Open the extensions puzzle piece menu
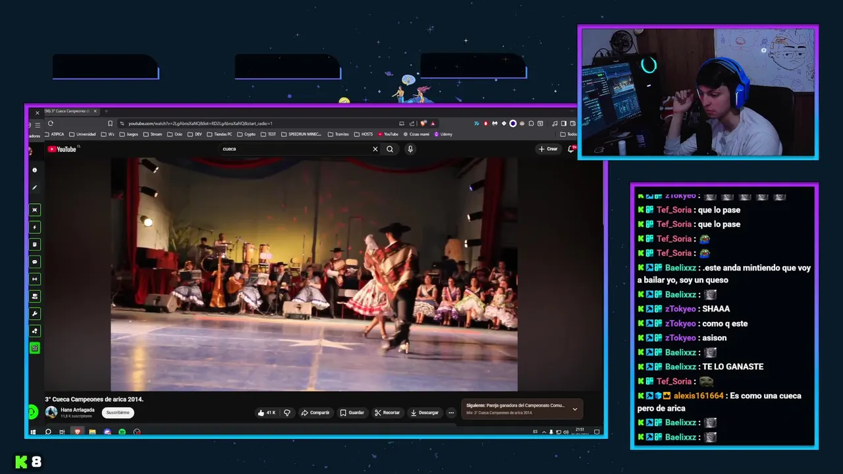 tap(531, 123)
